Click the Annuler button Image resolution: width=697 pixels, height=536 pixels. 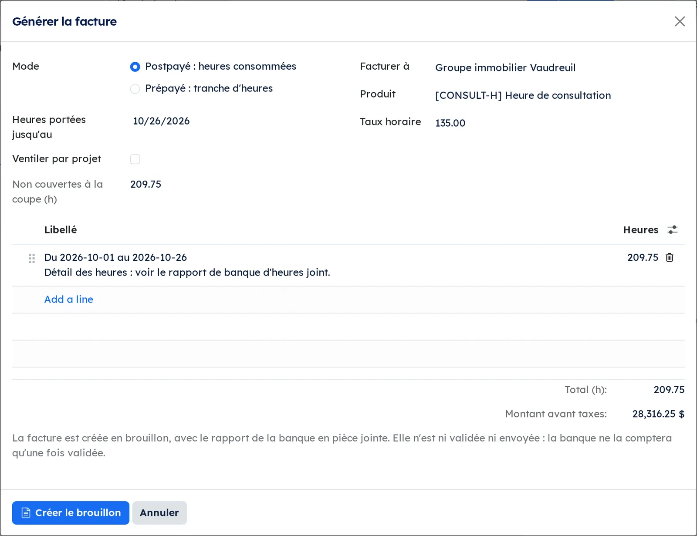(159, 513)
